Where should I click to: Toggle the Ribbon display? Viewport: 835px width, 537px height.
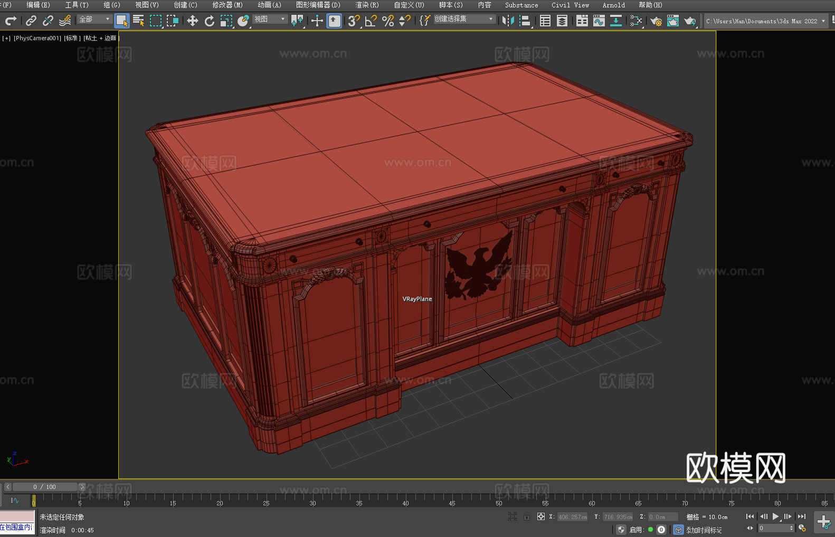click(582, 21)
